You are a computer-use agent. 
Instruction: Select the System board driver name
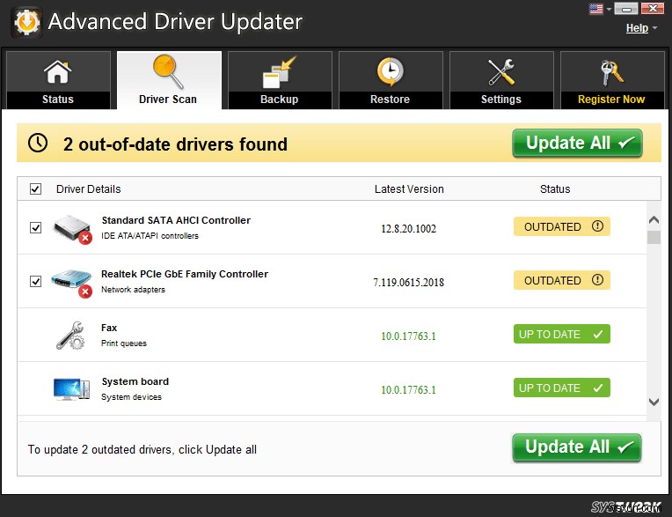pos(135,381)
